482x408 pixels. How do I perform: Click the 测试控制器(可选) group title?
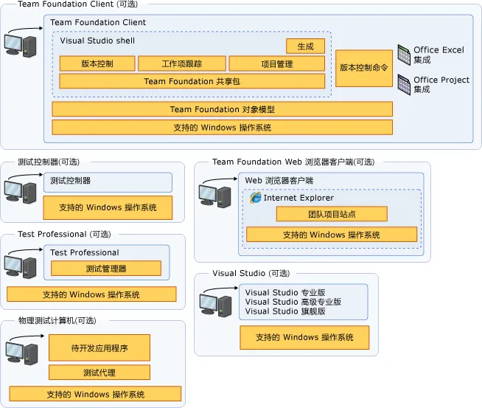pos(49,162)
